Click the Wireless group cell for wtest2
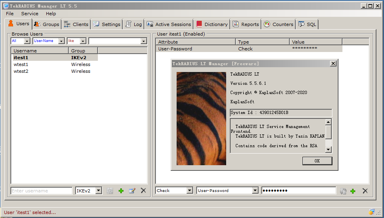 point(81,71)
